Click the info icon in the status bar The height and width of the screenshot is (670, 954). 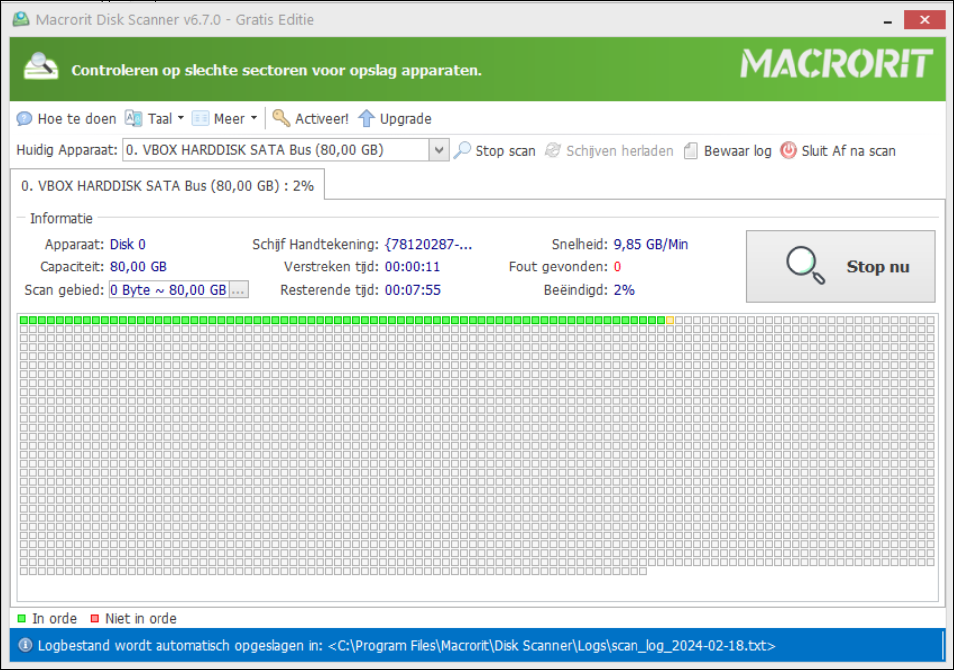point(25,645)
